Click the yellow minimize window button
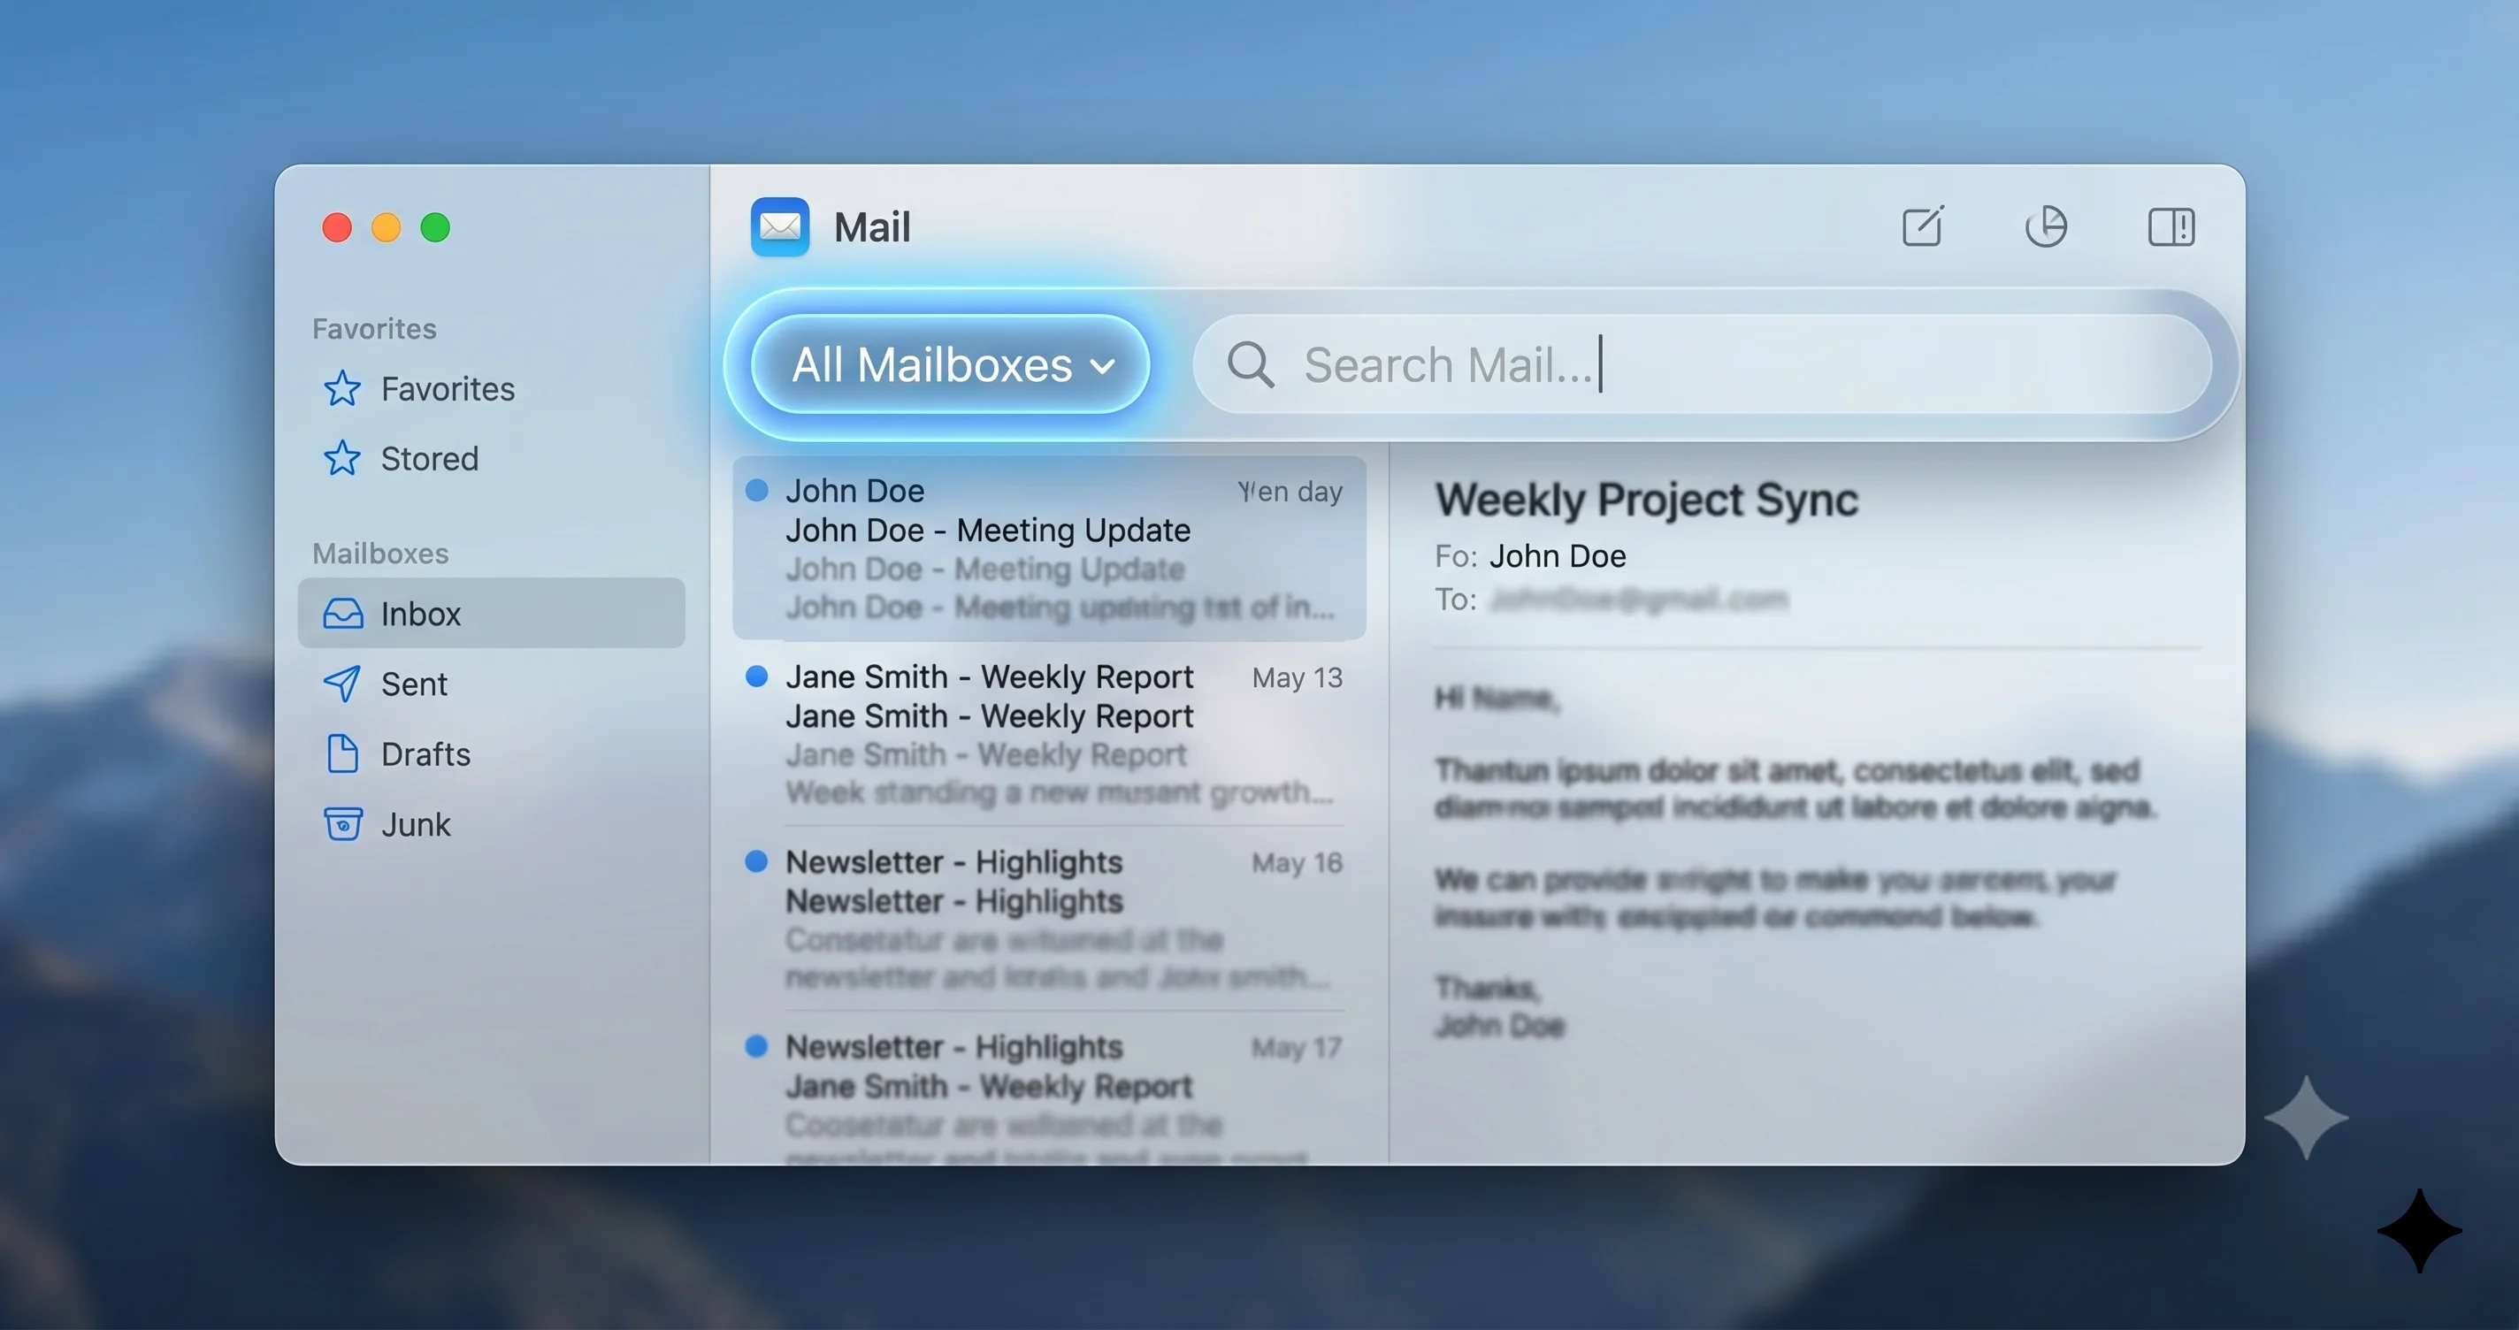Screen dimensions: 2519x1330 coord(387,227)
